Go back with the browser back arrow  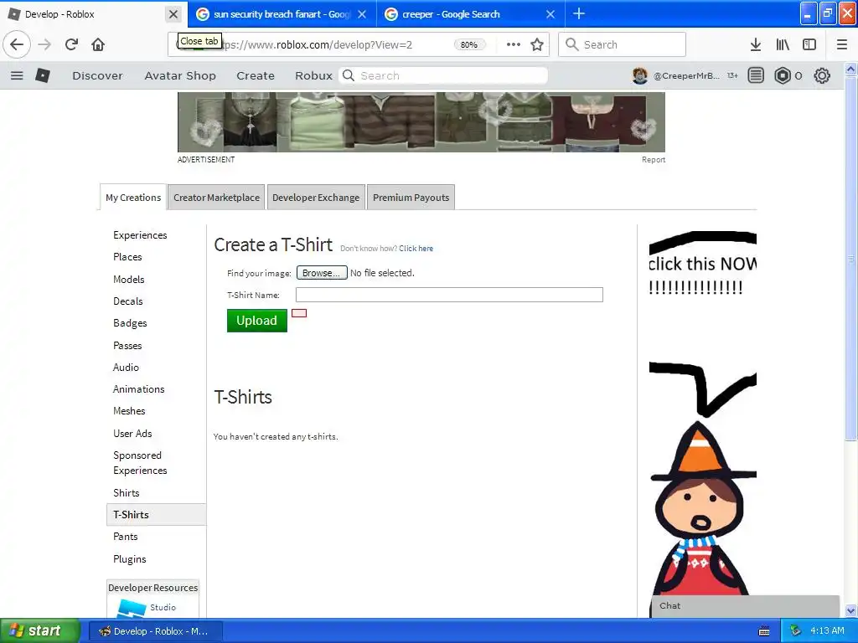tap(17, 44)
